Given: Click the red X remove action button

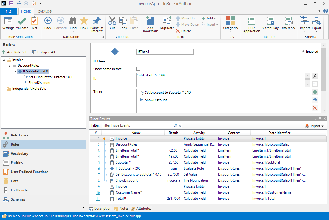Looking at the screenshot, I should click(x=315, y=108).
